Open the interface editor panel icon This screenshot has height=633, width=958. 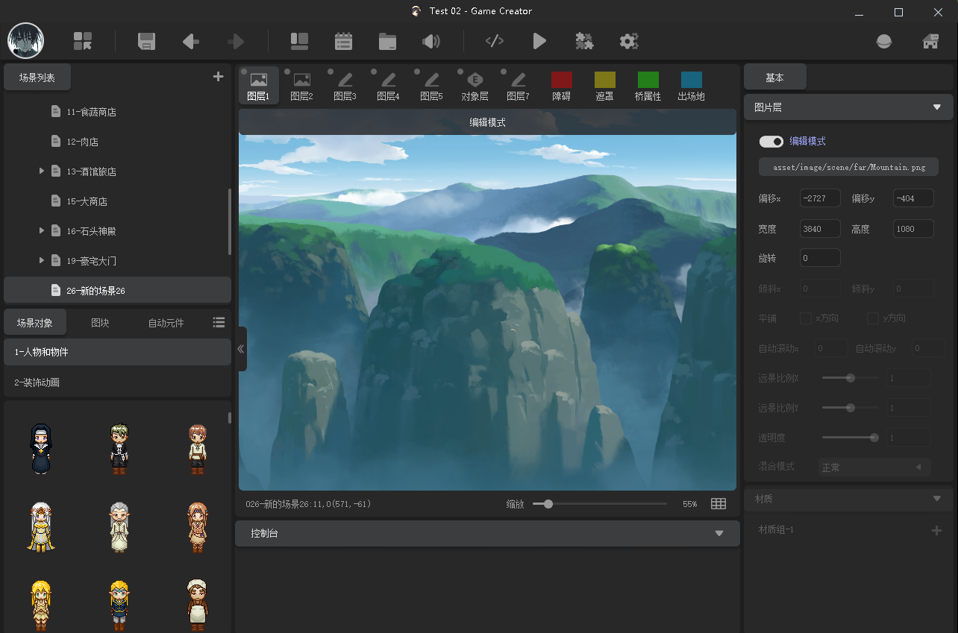(299, 41)
